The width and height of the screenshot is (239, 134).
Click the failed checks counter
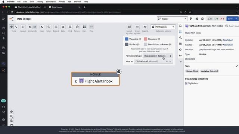(x=222, y=19)
